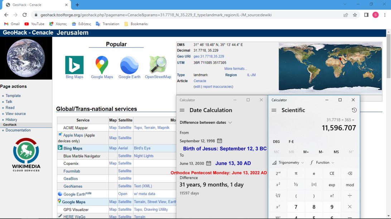Expand Trigonometry functions dropdown
This screenshot has width=391, height=219.
pyautogui.click(x=288, y=163)
